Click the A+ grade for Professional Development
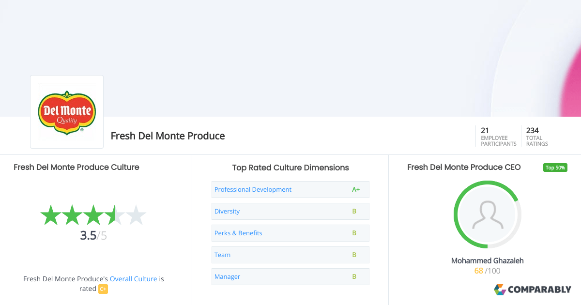 pos(356,189)
